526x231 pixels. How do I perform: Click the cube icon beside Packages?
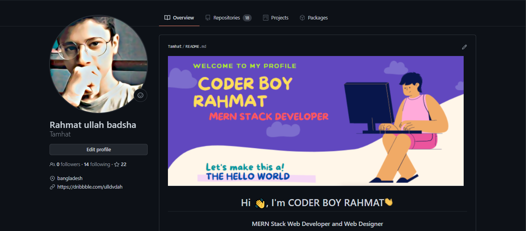302,18
